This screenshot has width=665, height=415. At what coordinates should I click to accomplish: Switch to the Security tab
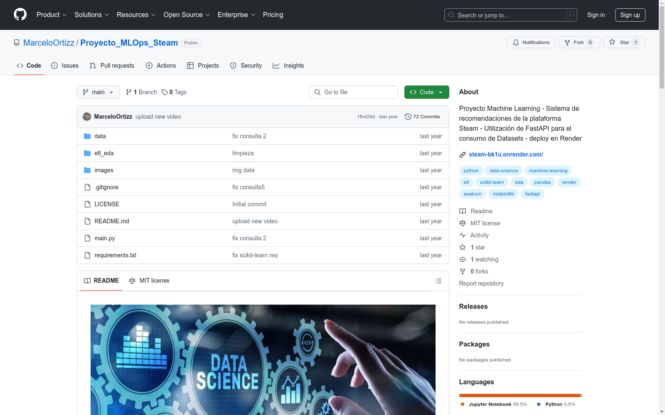click(x=246, y=66)
